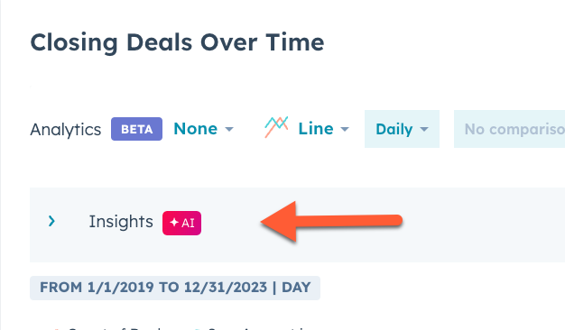Click the Line chart type text
This screenshot has height=330, width=565.
pyautogui.click(x=316, y=129)
